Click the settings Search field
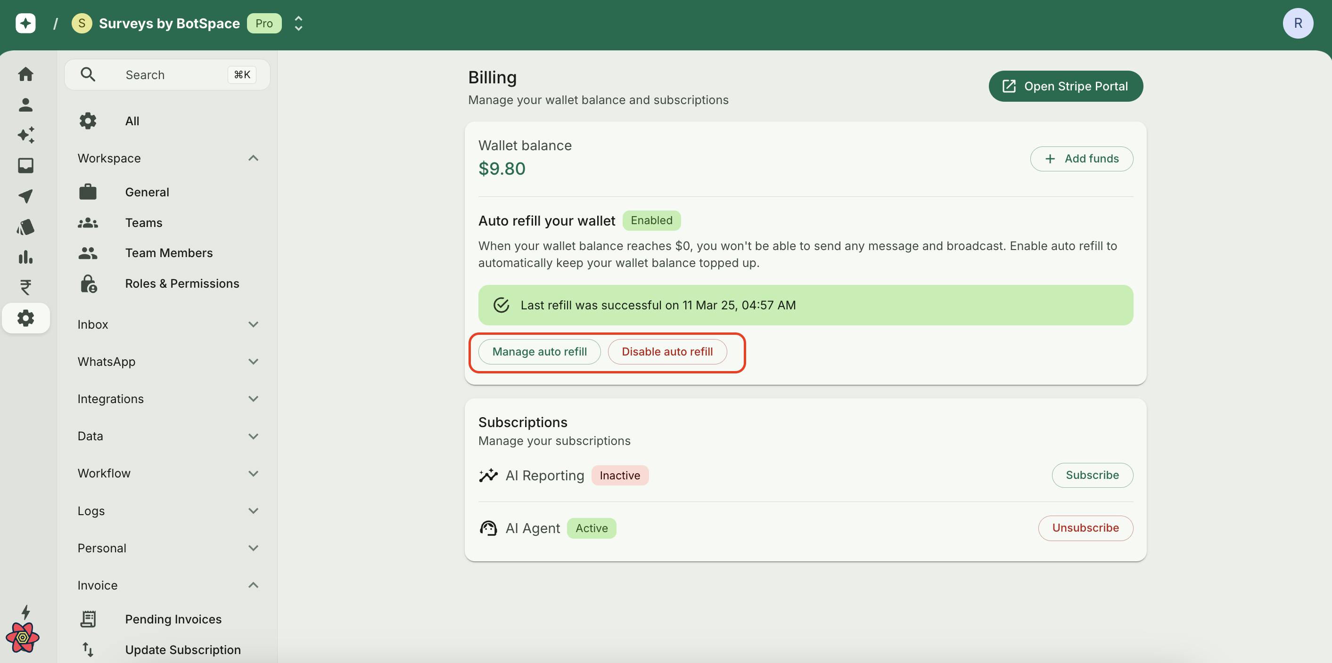Viewport: 1332px width, 663px height. [x=167, y=74]
